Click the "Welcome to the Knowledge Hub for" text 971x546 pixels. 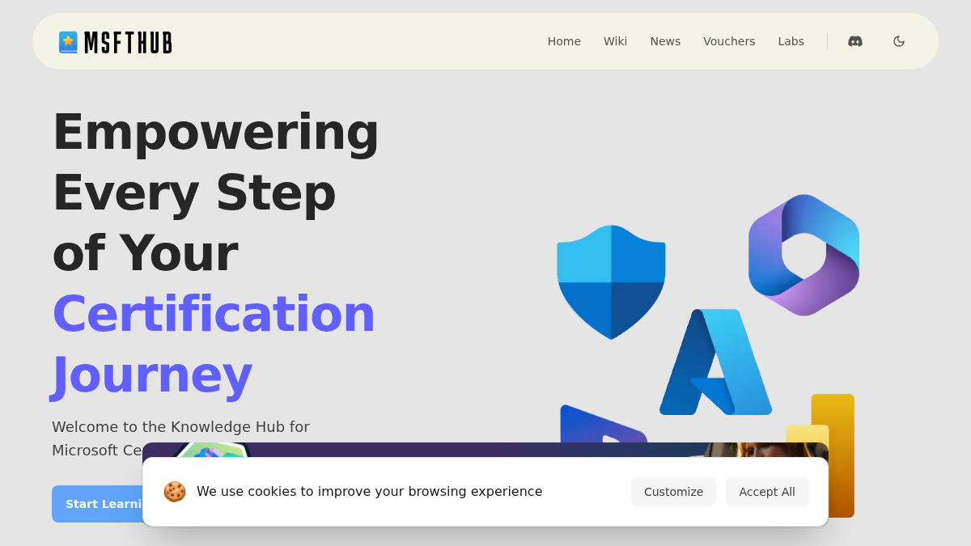pyautogui.click(x=180, y=426)
